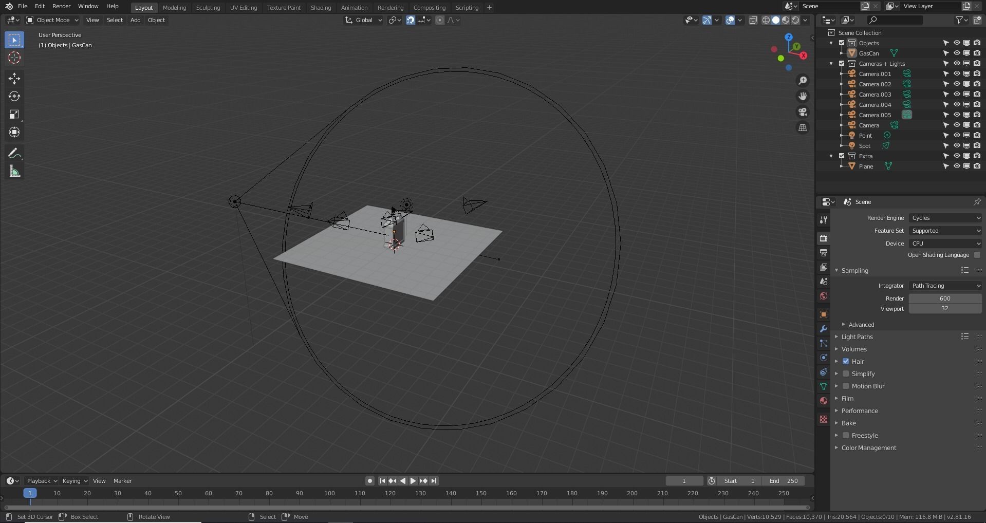
Task: Toggle X-ray display in viewport header
Action: click(x=753, y=20)
